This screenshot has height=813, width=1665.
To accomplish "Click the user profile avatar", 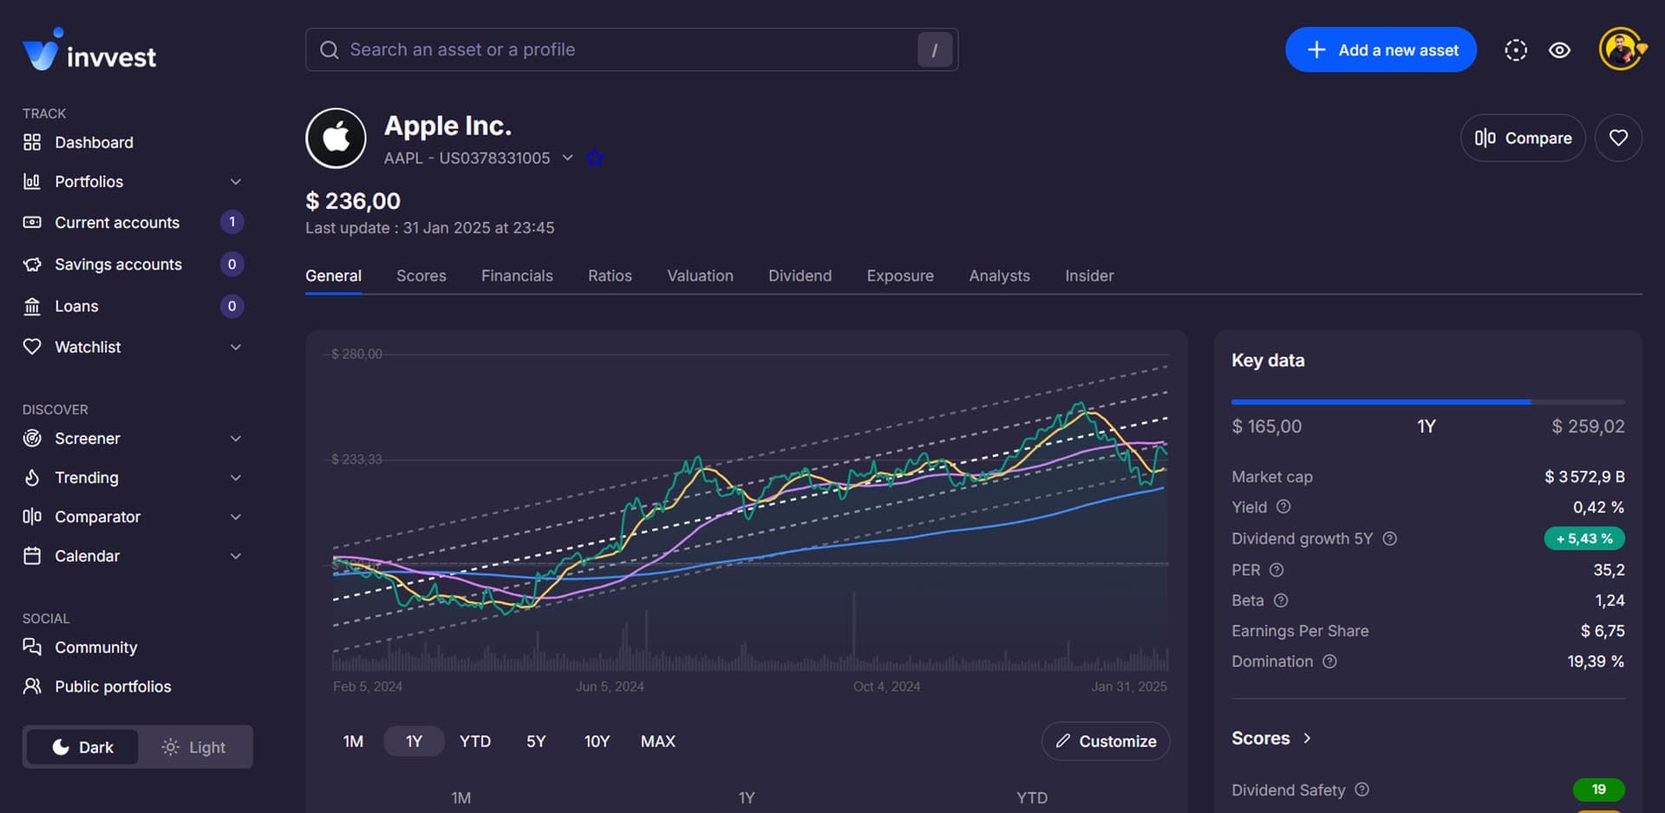I will pyautogui.click(x=1621, y=49).
